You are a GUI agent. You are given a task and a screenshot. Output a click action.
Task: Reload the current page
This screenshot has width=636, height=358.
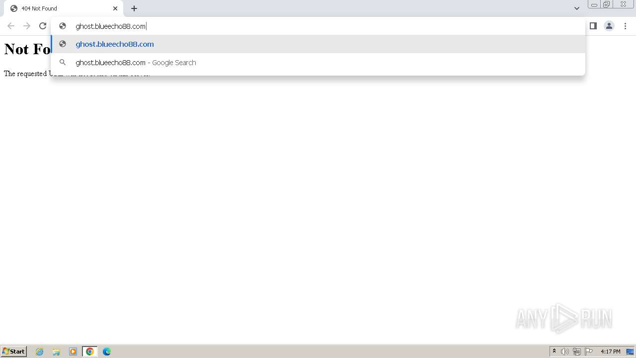pos(43,26)
